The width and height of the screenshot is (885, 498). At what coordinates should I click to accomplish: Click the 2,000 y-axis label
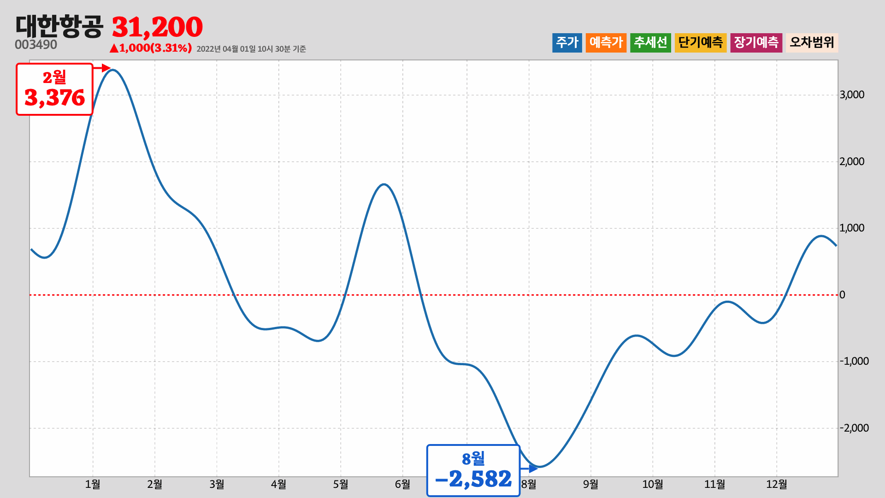point(852,161)
